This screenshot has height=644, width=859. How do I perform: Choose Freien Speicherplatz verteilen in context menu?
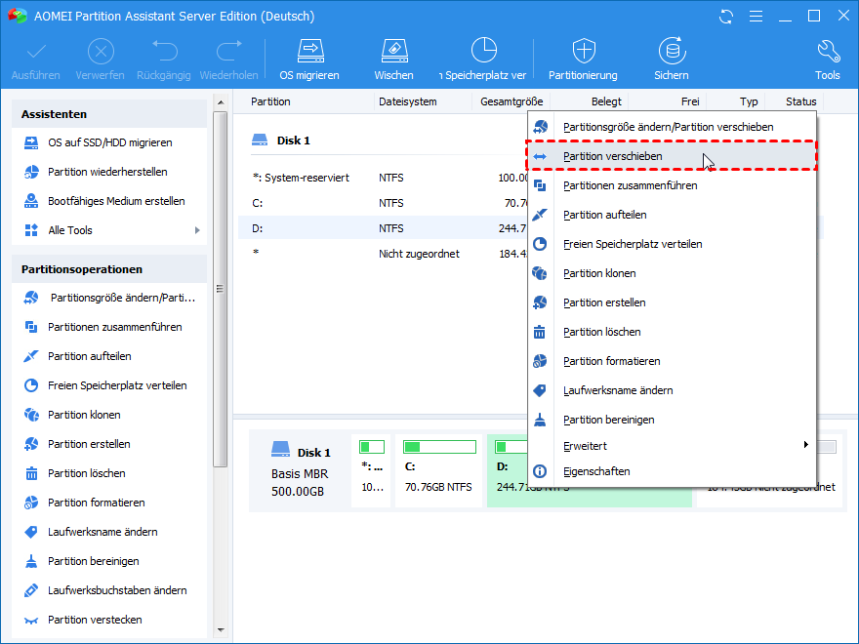coord(672,244)
